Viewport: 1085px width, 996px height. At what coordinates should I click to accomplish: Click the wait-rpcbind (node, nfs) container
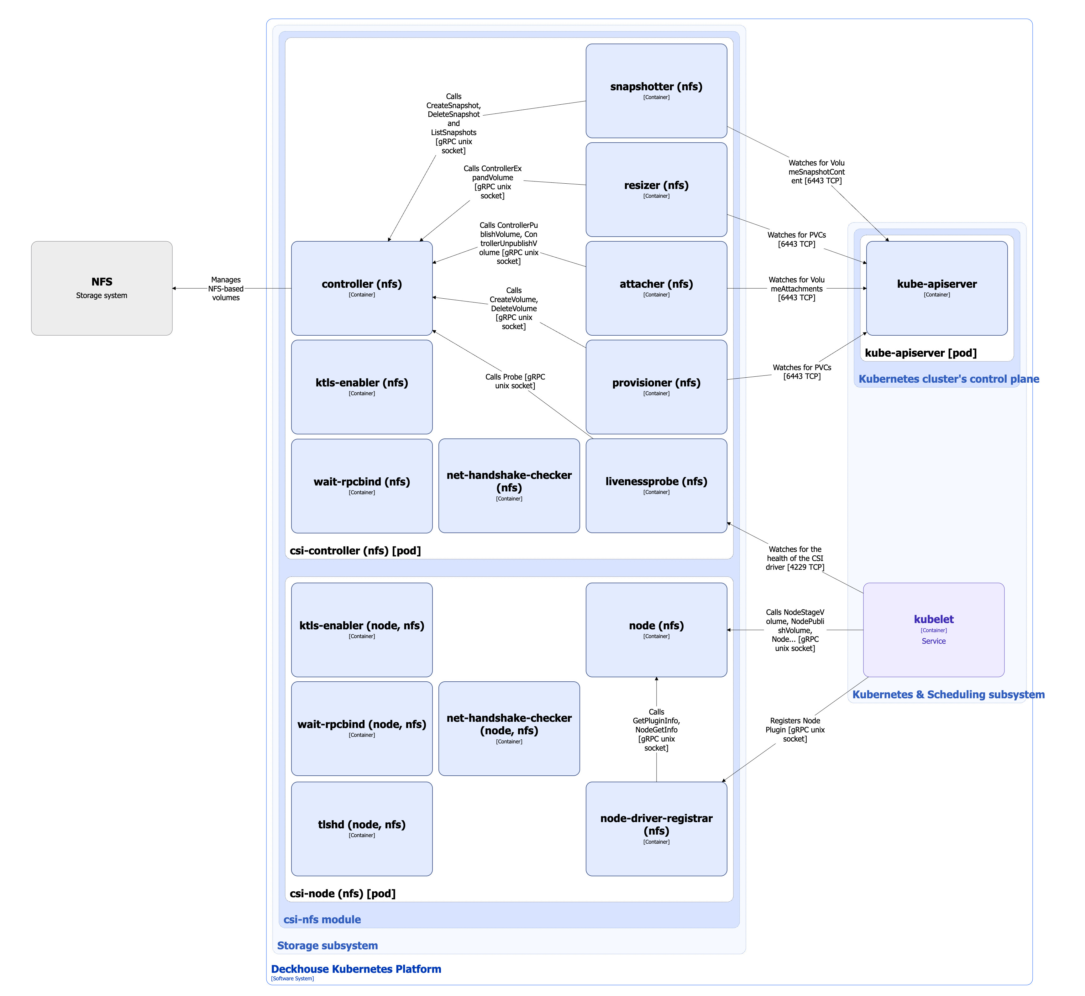click(362, 729)
